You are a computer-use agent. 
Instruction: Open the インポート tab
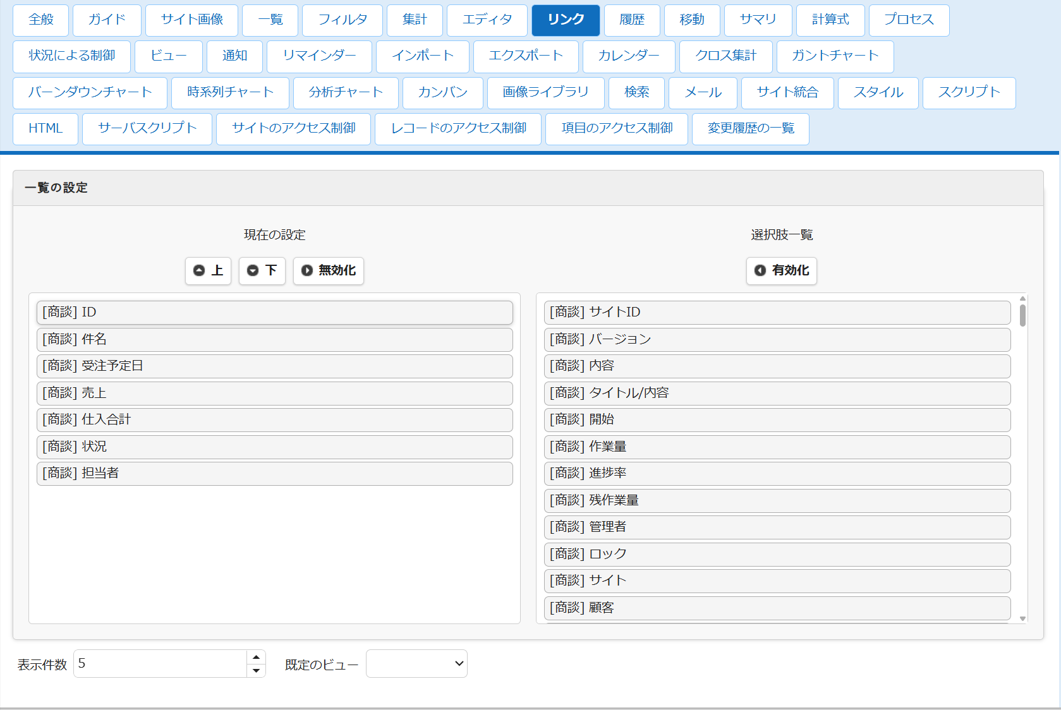[423, 56]
